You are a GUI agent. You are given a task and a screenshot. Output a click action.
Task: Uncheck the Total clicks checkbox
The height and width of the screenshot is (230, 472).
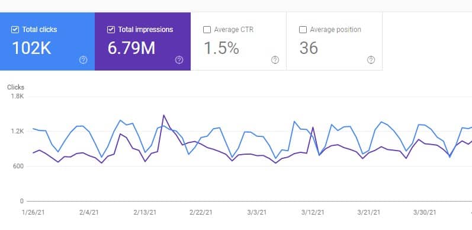click(x=15, y=30)
